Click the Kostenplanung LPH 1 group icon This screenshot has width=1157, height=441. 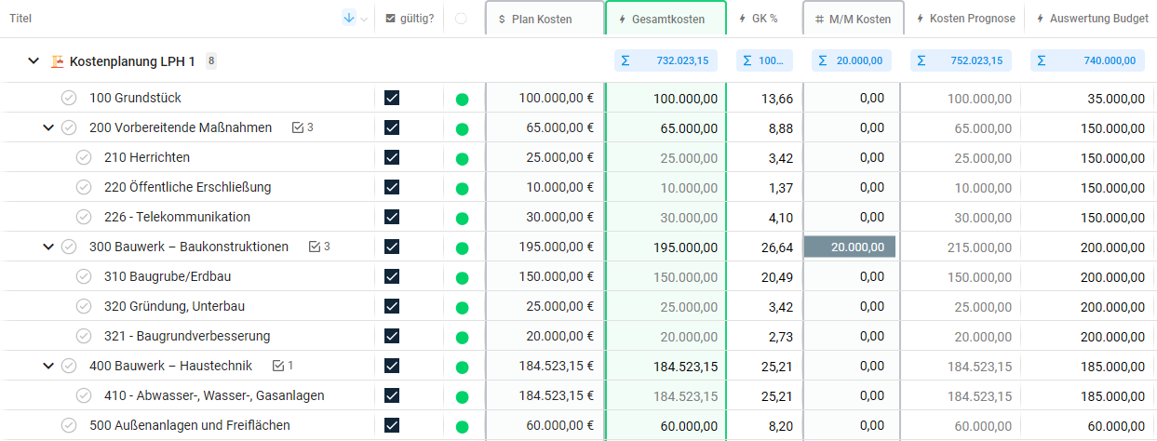pos(58,61)
